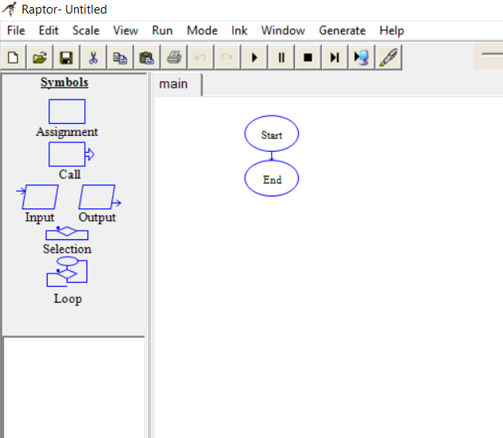This screenshot has height=438, width=503.
Task: Step to next shape with Step icon
Action: click(335, 58)
